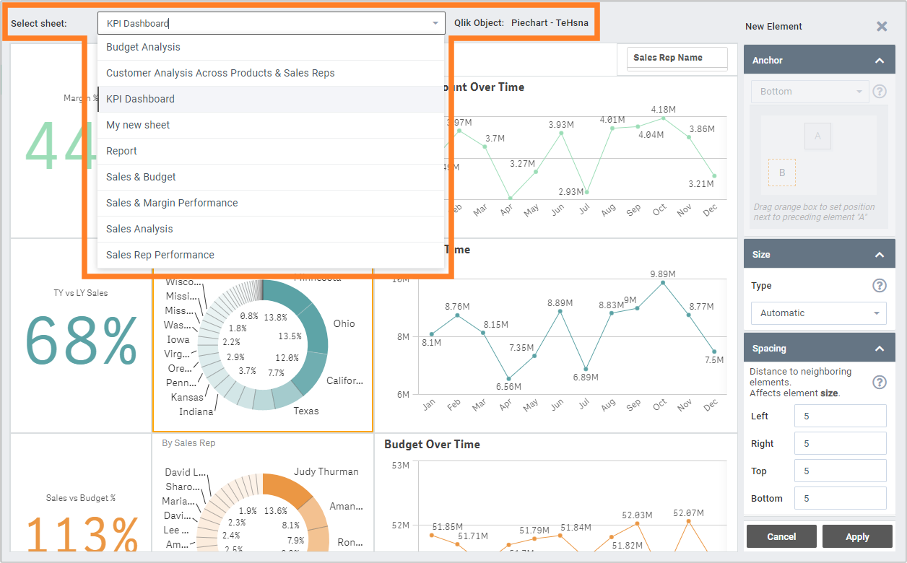
Task: Open help for Anchor position
Action: pos(880,92)
